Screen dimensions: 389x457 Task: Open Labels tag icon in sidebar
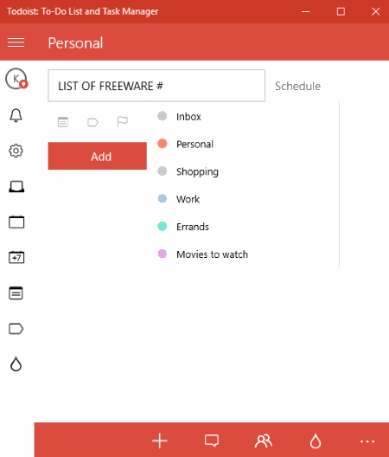[16, 329]
